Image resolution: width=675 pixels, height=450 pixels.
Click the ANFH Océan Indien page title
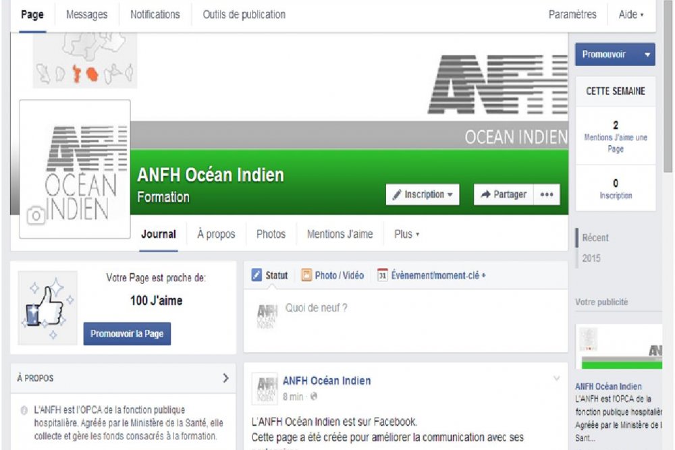[211, 175]
